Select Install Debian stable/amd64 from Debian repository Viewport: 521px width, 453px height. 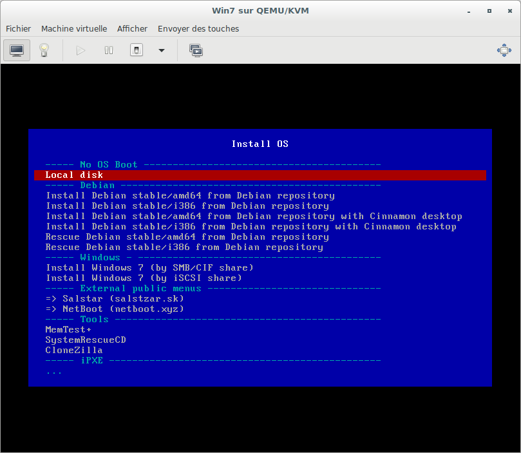190,196
